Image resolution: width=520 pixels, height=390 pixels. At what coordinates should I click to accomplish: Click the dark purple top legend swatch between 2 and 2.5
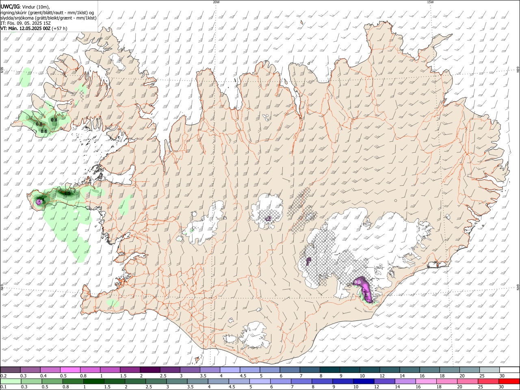tap(150, 370)
